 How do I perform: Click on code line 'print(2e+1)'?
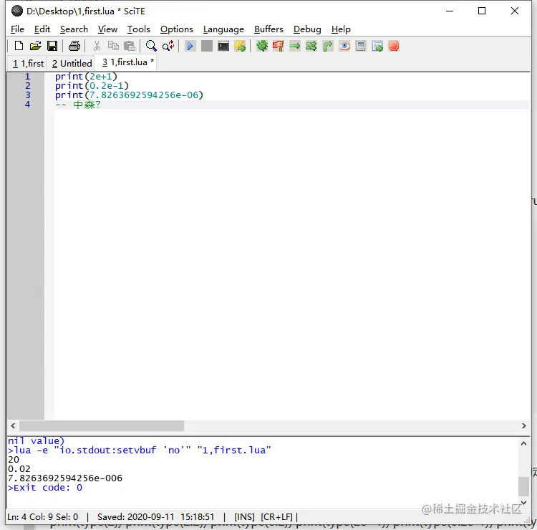(87, 77)
